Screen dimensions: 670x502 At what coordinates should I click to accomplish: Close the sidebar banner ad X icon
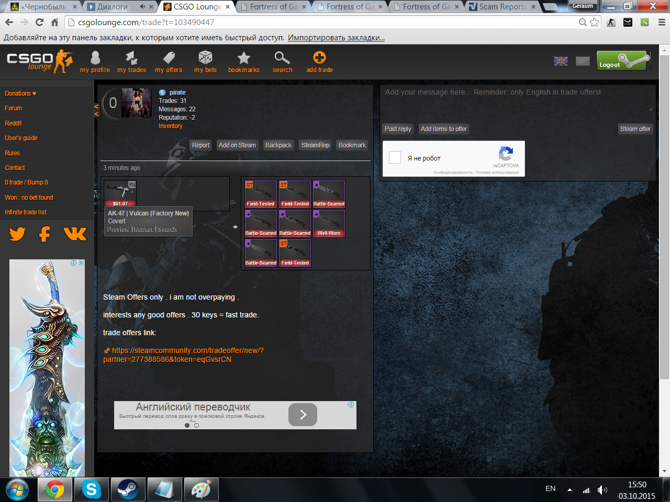(81, 263)
